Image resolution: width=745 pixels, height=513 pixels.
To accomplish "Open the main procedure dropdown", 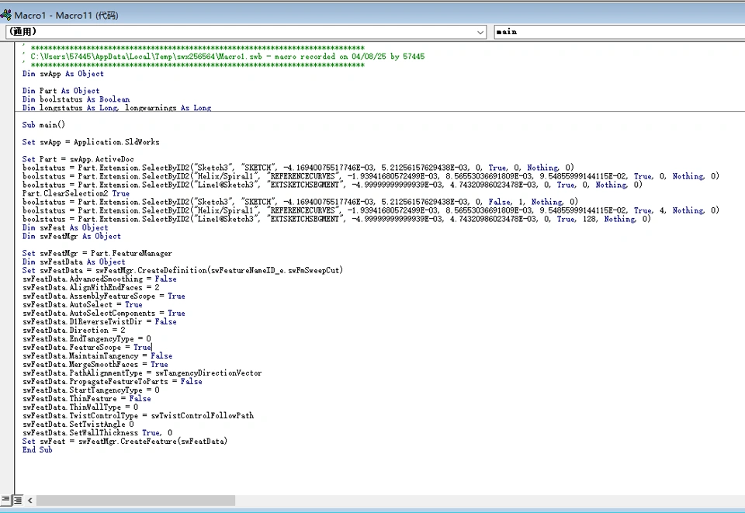I will (x=619, y=32).
